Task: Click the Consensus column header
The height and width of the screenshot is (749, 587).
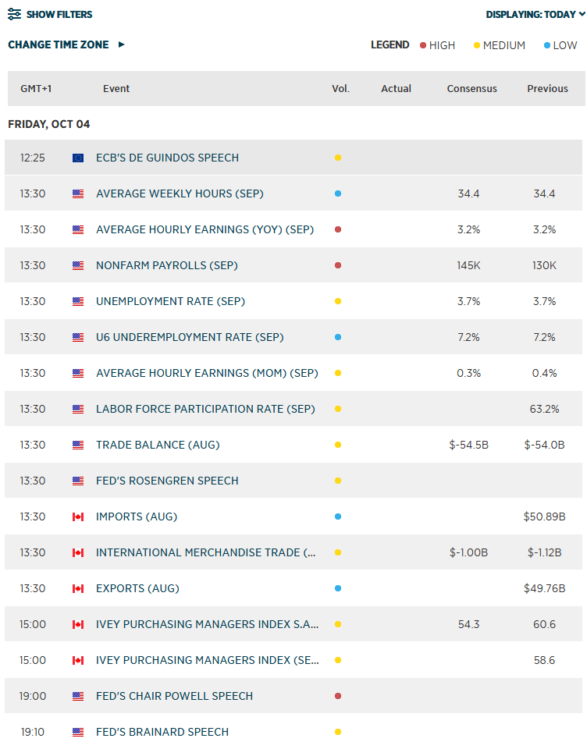Action: pyautogui.click(x=471, y=88)
